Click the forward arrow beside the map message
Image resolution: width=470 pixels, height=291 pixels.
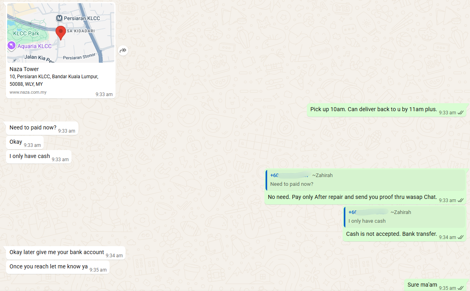(x=123, y=50)
